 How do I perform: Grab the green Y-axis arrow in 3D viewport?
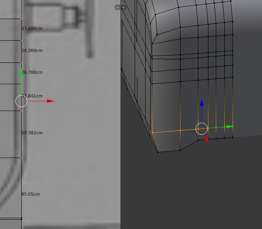[229, 127]
